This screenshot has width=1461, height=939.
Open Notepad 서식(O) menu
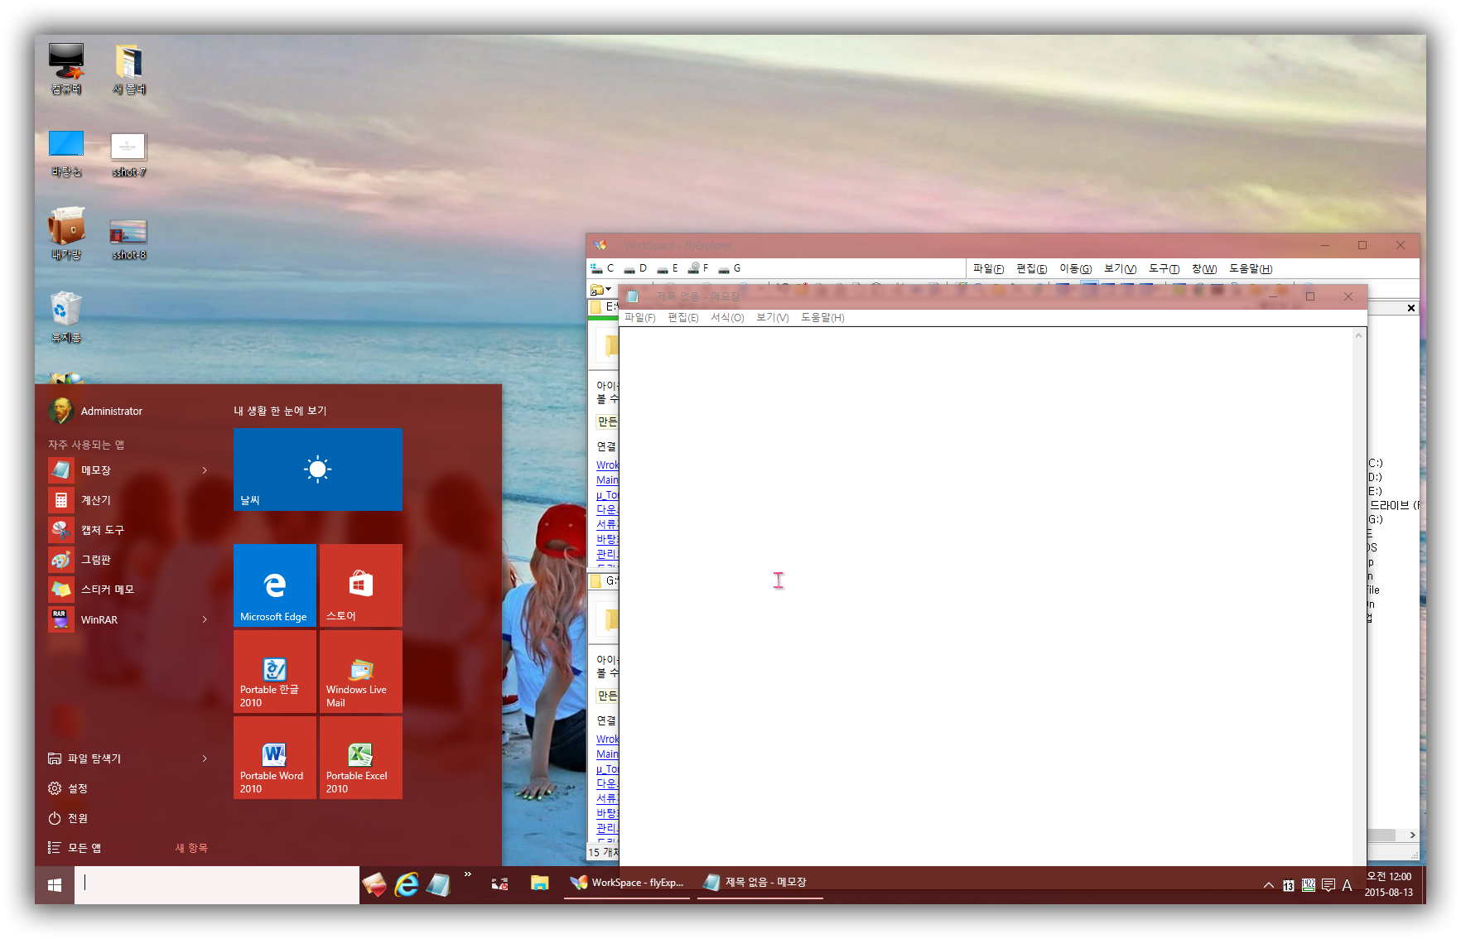(727, 318)
